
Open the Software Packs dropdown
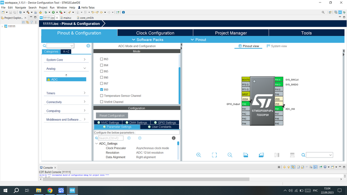coord(147,40)
